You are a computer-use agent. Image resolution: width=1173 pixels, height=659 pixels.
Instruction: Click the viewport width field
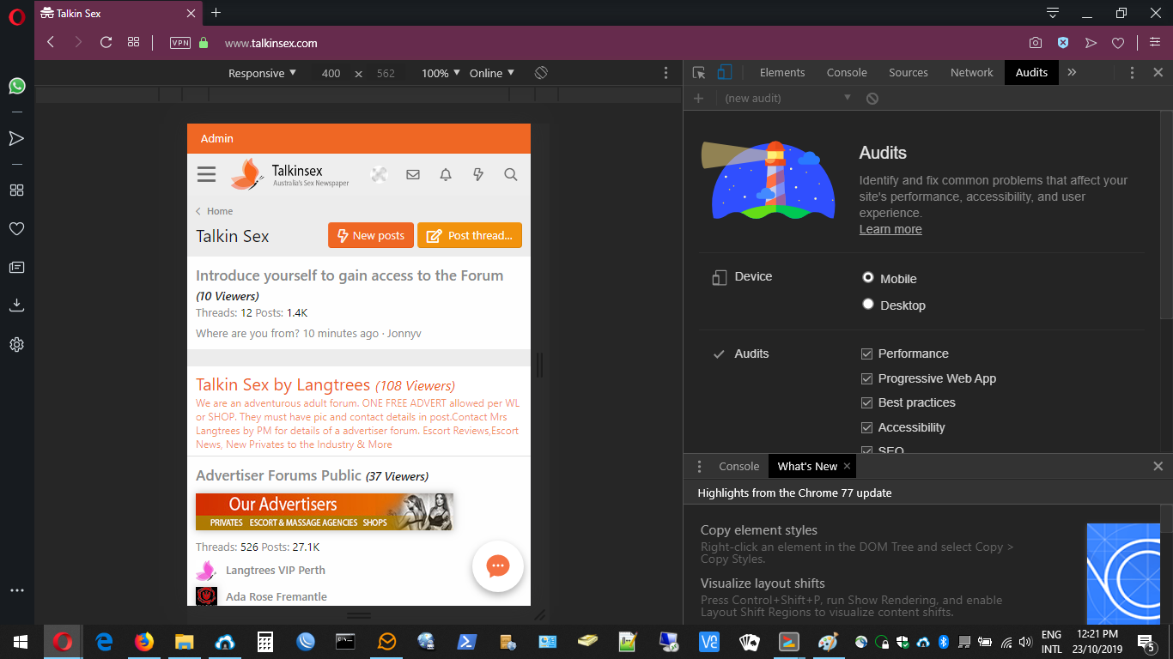pos(331,73)
